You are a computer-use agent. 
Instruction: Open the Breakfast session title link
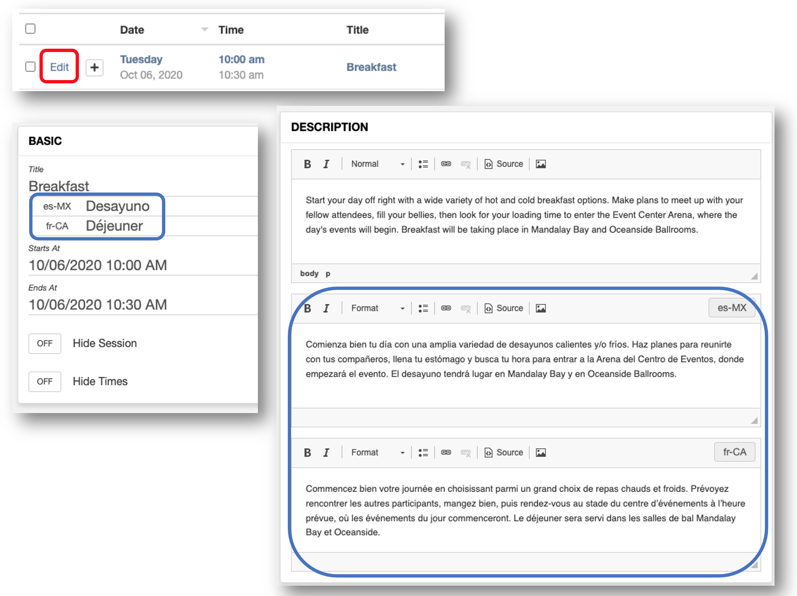pyautogui.click(x=371, y=67)
